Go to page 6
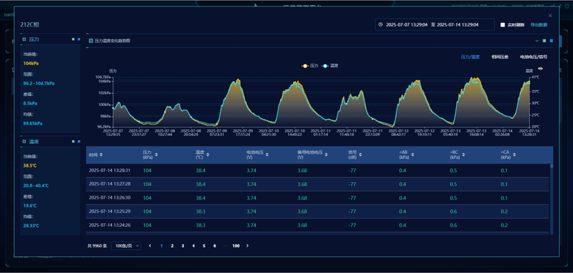Viewport: 573px width, 273px height. (x=214, y=246)
